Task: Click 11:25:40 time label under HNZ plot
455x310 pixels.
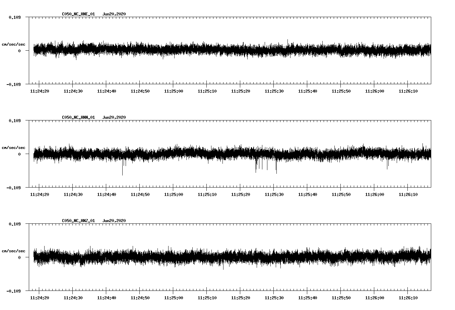Action: (308, 298)
